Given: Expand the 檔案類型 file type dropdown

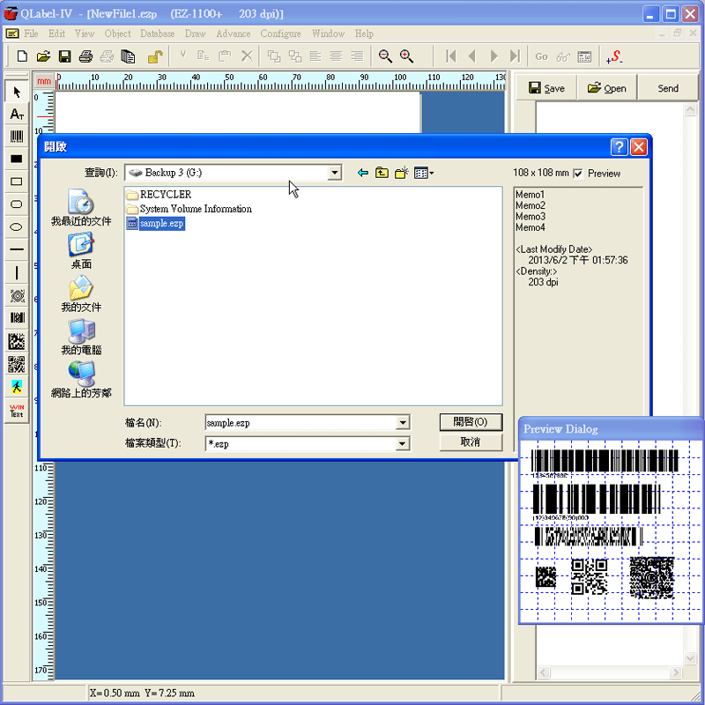Looking at the screenshot, I should coord(403,443).
